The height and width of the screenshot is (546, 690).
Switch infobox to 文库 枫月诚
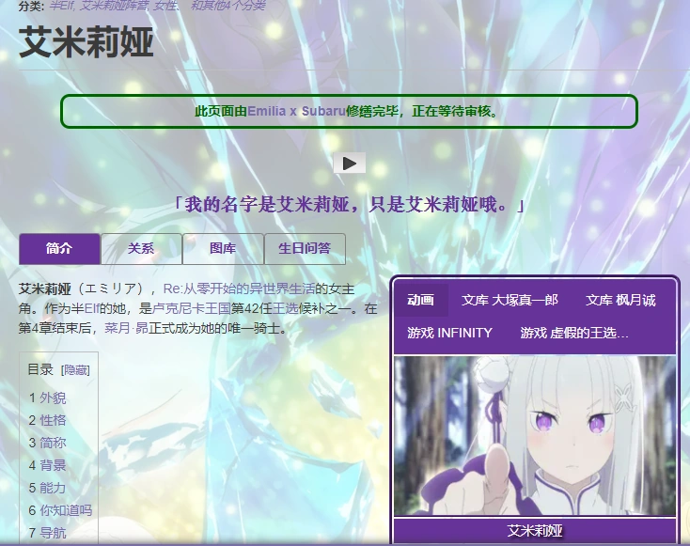(620, 300)
